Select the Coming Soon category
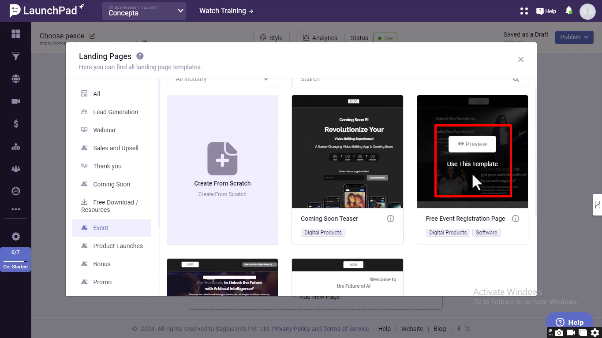The height and width of the screenshot is (338, 602). pyautogui.click(x=112, y=184)
